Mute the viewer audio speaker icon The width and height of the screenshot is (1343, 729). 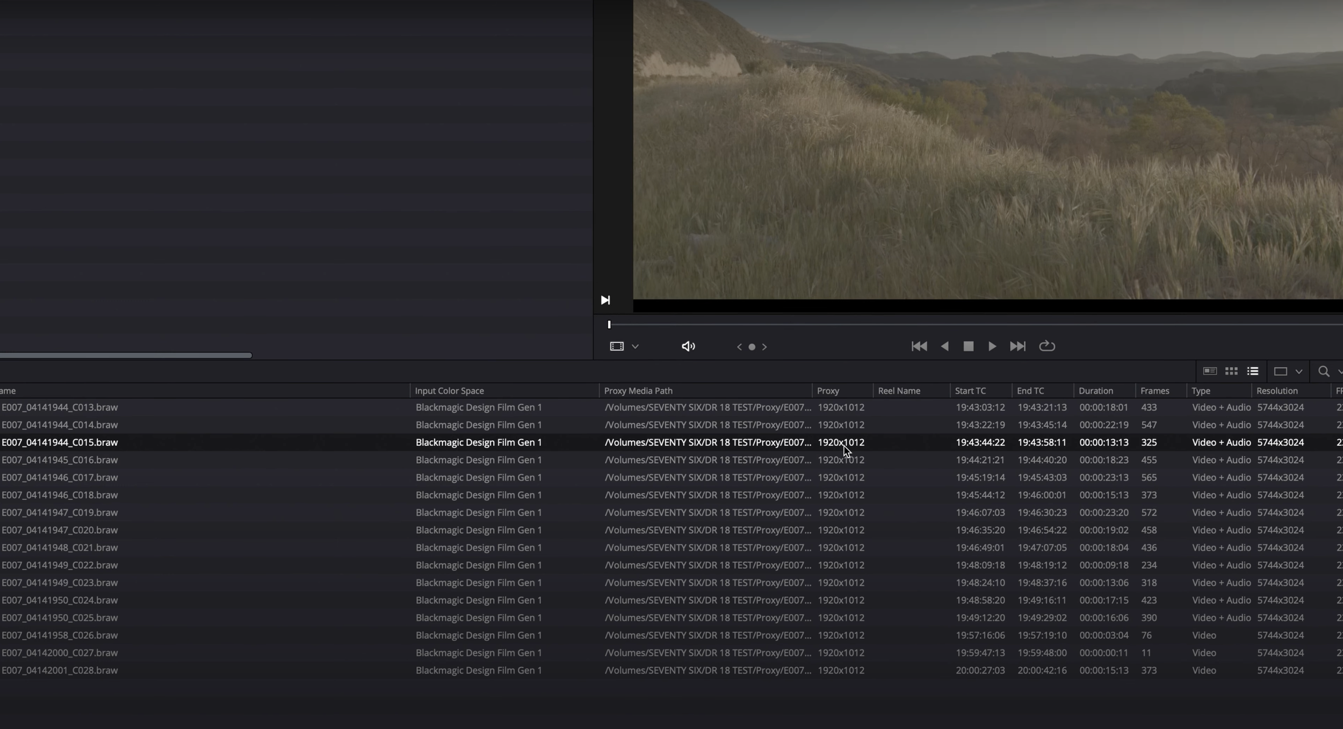click(688, 346)
